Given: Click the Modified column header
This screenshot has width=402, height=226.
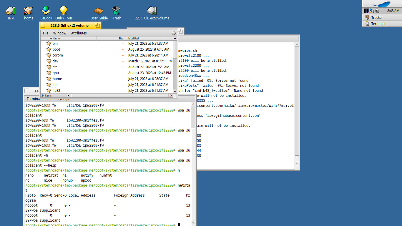Looking at the screenshot, I should (134, 39).
